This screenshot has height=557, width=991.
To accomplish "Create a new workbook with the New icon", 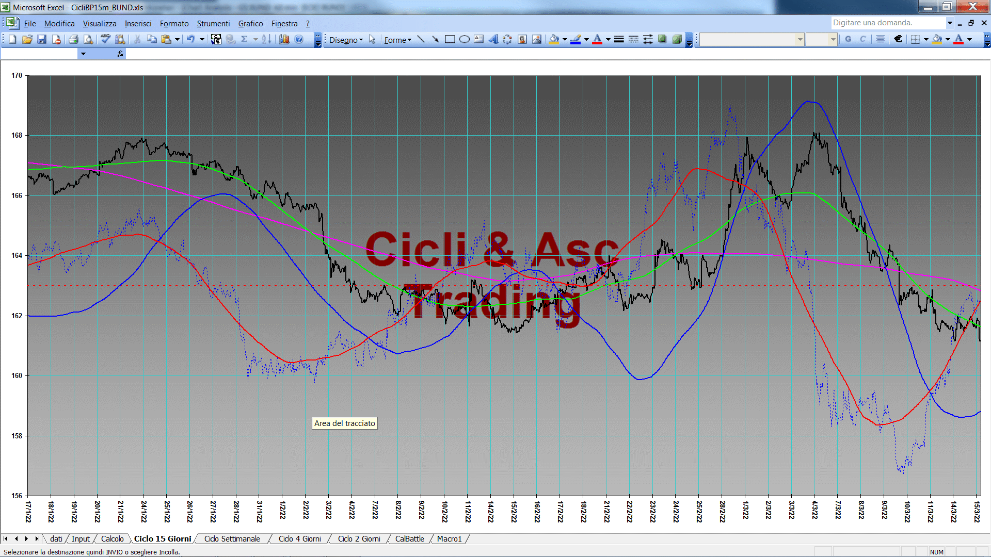I will pyautogui.click(x=12, y=39).
